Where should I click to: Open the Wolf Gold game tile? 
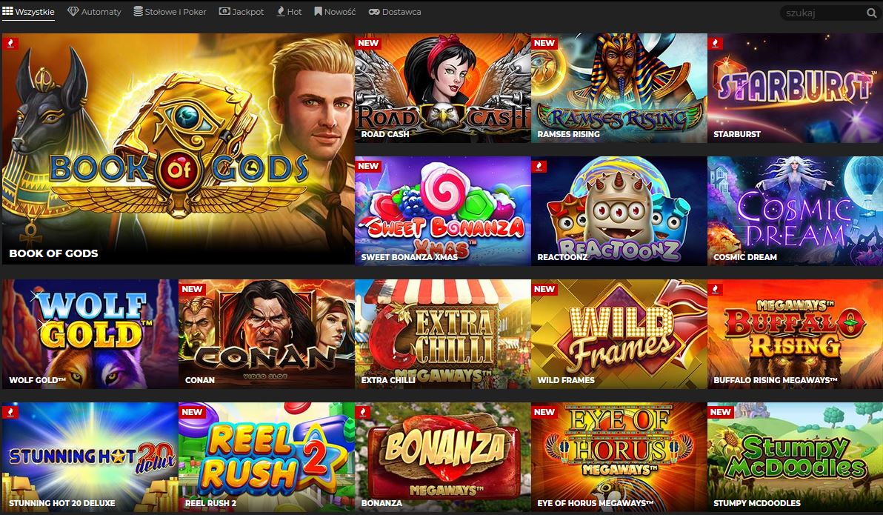coord(90,333)
